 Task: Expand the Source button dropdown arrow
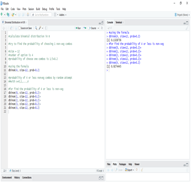(x=98, y=28)
